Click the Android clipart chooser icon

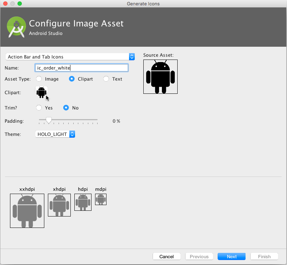tap(41, 92)
